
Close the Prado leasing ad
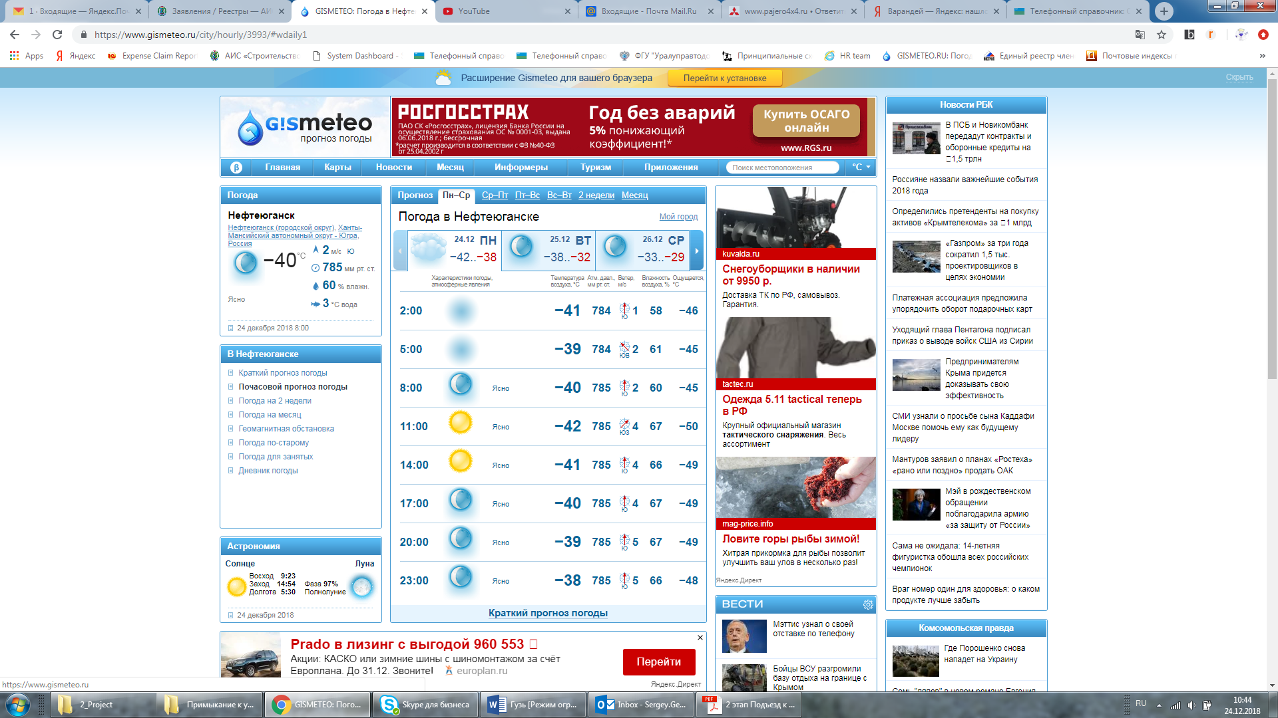pos(700,638)
